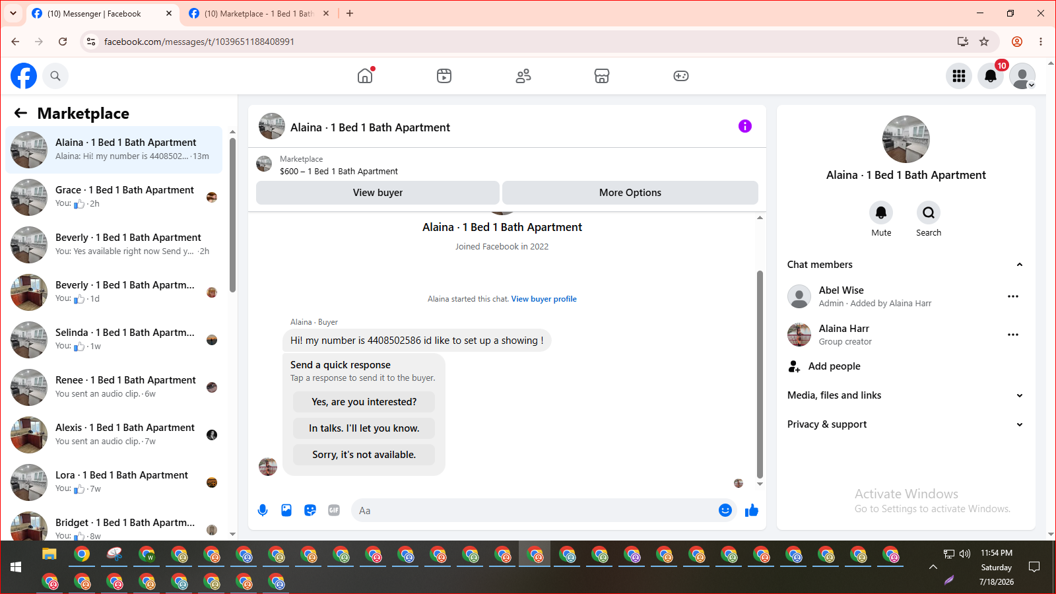Screen dimensions: 1056x594
Task: Open the emoji picker in message box
Action: point(725,510)
